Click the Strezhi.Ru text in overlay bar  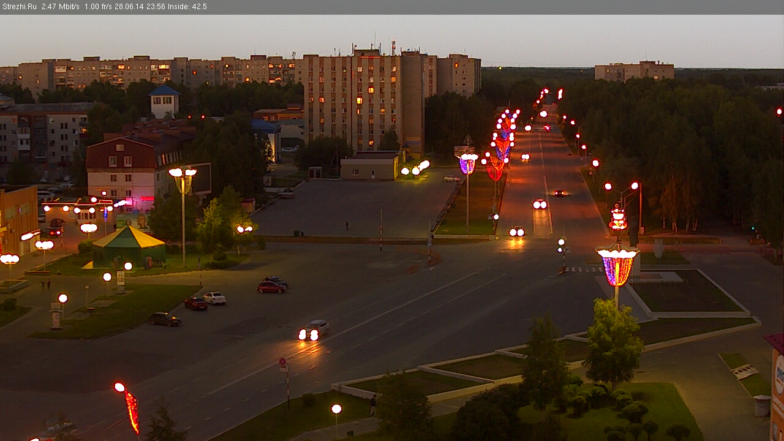coord(19,7)
